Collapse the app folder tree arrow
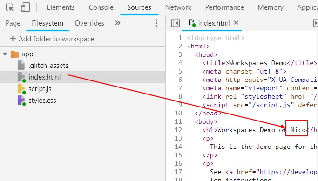Image resolution: width=318 pixels, height=181 pixels. coord(5,54)
